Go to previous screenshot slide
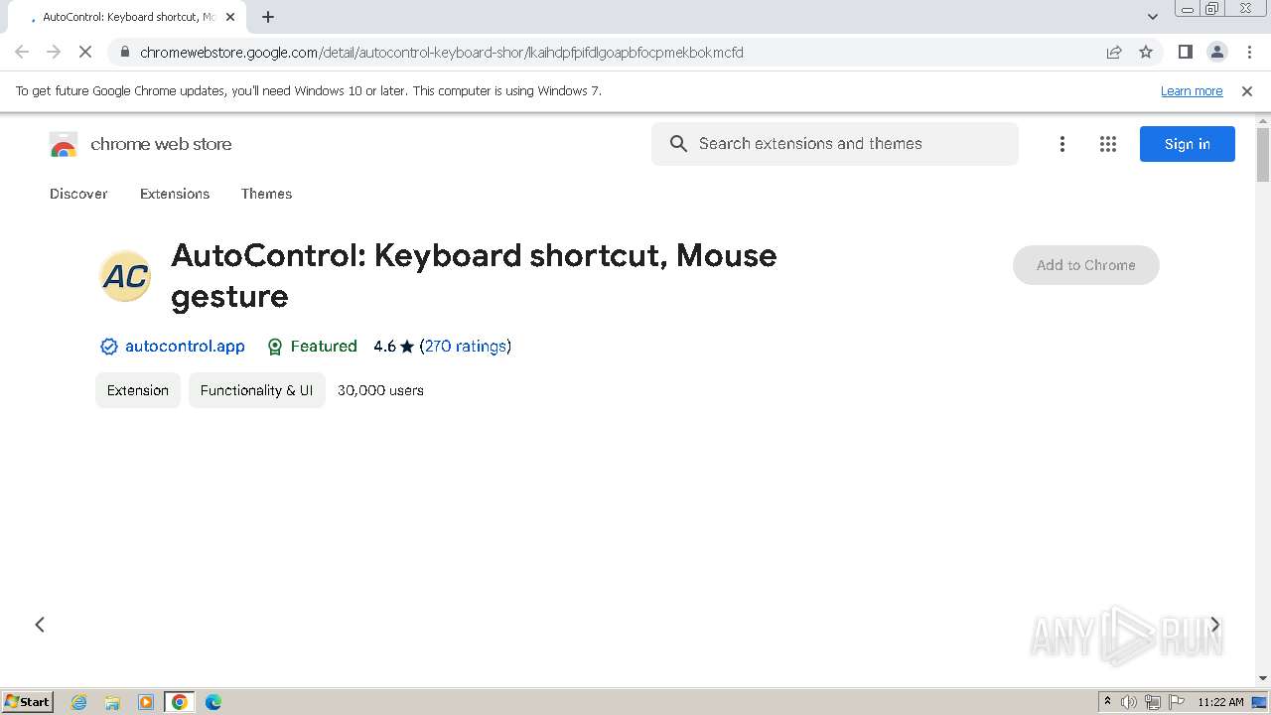Image resolution: width=1271 pixels, height=715 pixels. pos(40,625)
